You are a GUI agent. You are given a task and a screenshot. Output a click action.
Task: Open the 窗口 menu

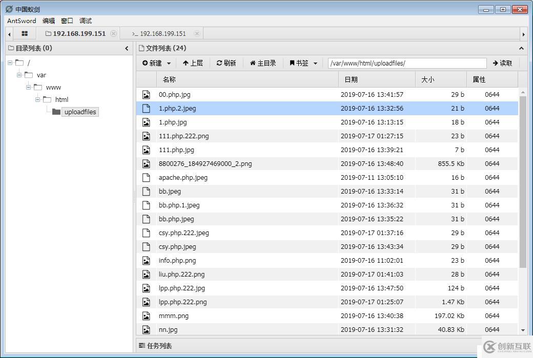(x=67, y=20)
